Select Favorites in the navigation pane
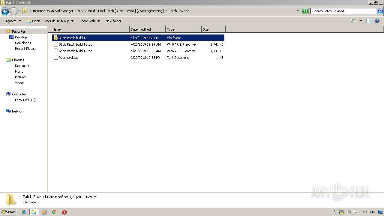Image resolution: width=384 pixels, height=216 pixels. point(19,31)
